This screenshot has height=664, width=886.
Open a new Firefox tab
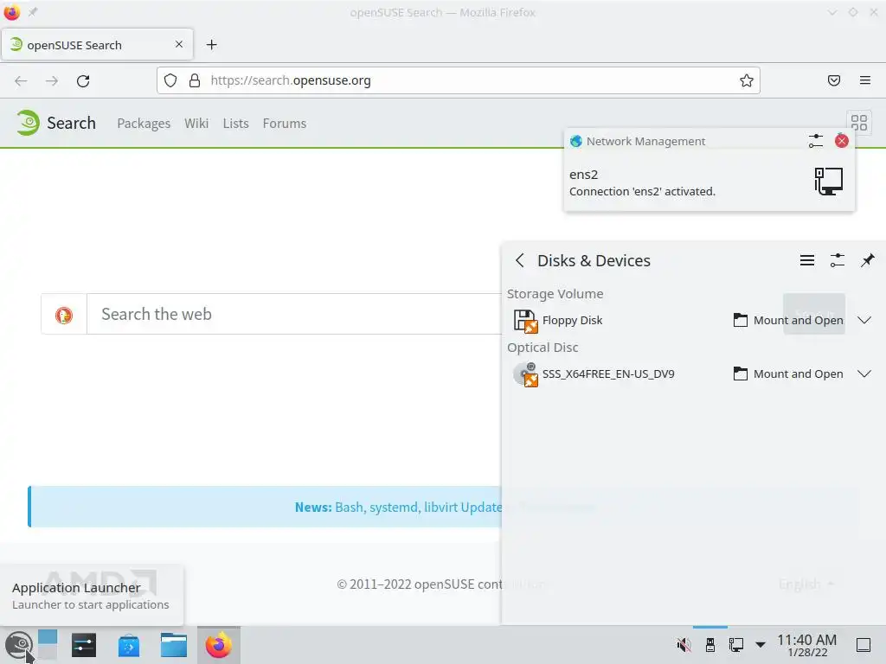(212, 45)
